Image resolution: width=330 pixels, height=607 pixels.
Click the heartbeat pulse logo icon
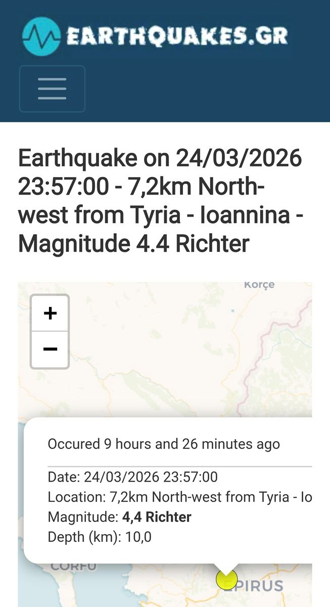click(x=41, y=35)
